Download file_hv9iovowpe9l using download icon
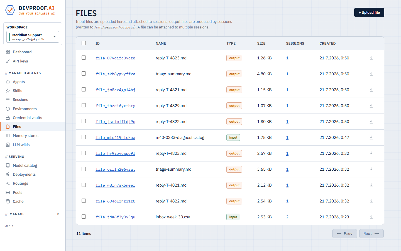 point(371,153)
